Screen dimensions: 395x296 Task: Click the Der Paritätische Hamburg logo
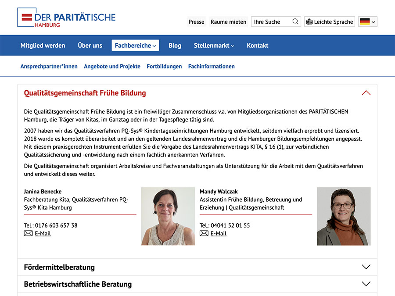coord(66,18)
